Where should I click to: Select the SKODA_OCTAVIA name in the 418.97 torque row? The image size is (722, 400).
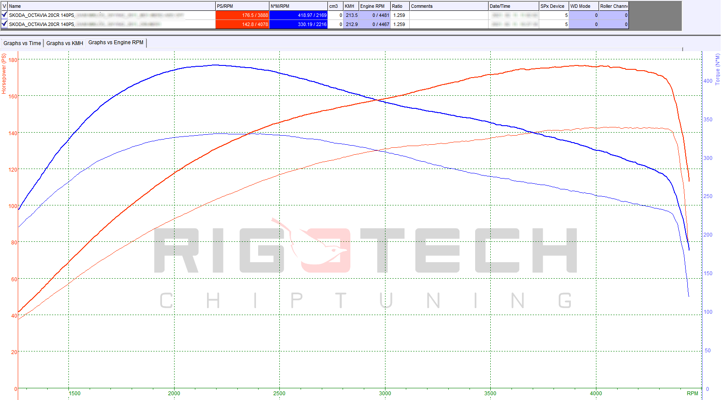click(111, 15)
